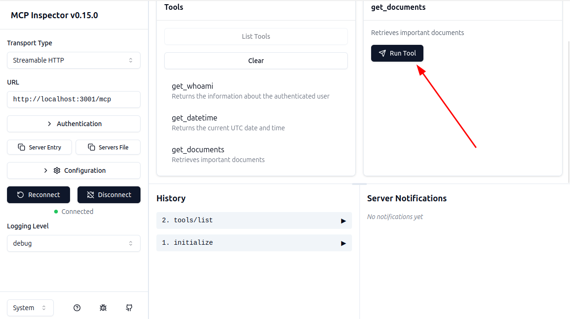Click the help question mark icon
Image resolution: width=570 pixels, height=319 pixels.
coord(77,308)
